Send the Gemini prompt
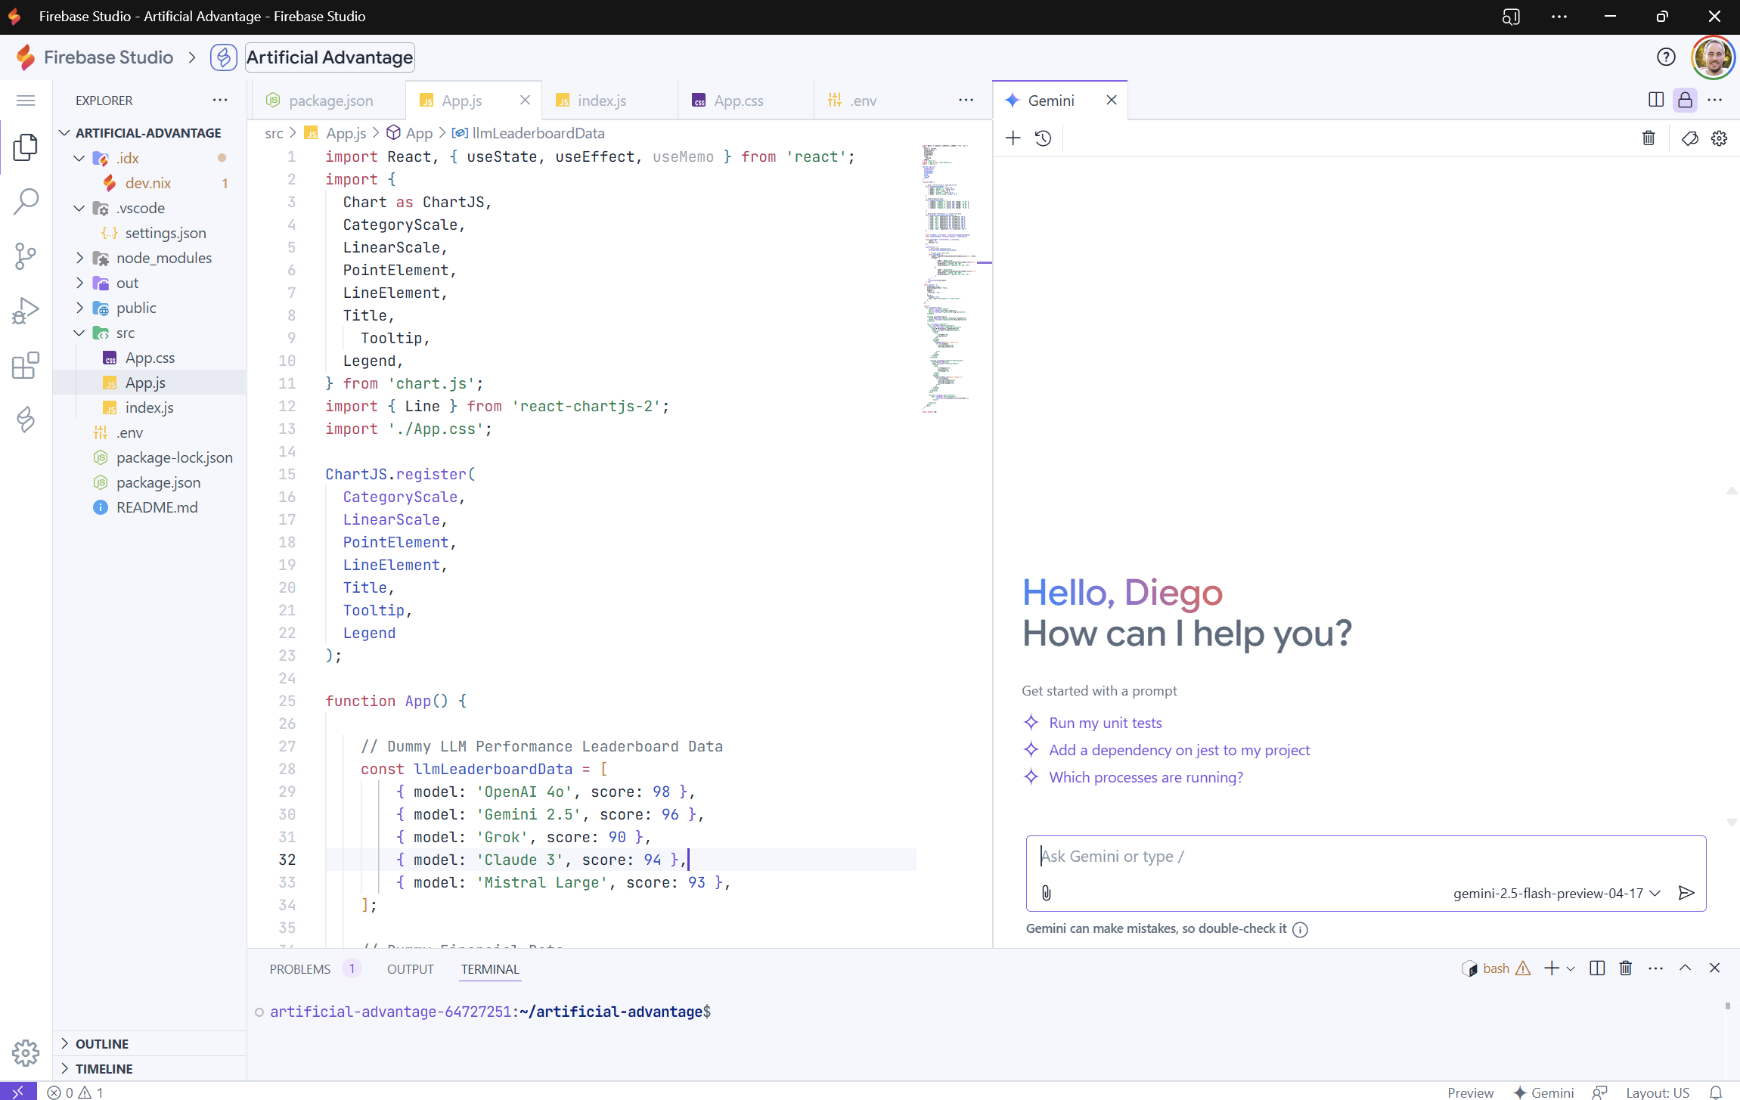1740x1100 pixels. pos(1686,893)
